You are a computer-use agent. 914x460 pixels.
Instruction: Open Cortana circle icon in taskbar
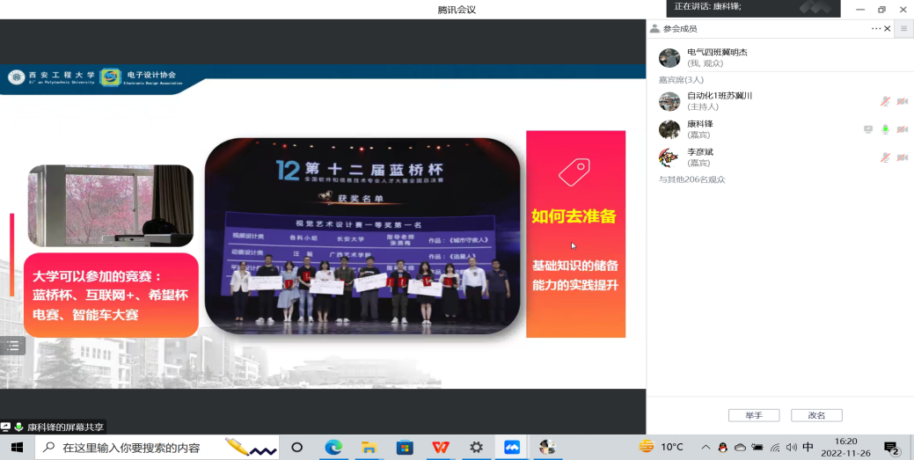pyautogui.click(x=296, y=447)
